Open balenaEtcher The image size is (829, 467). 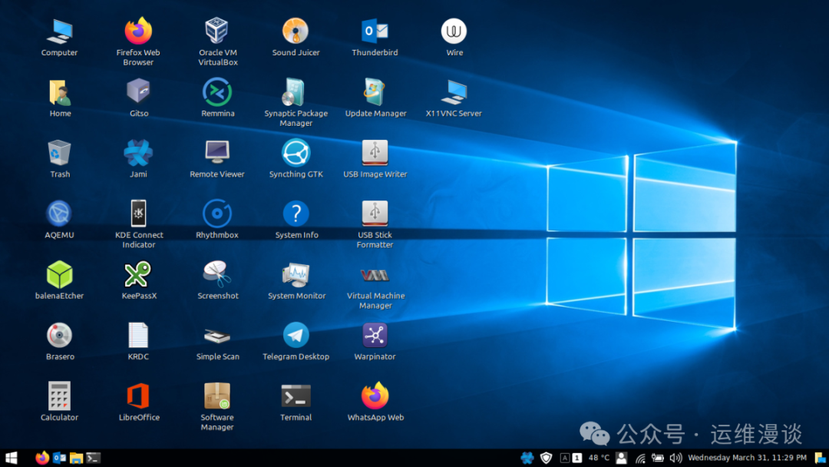[x=60, y=277]
